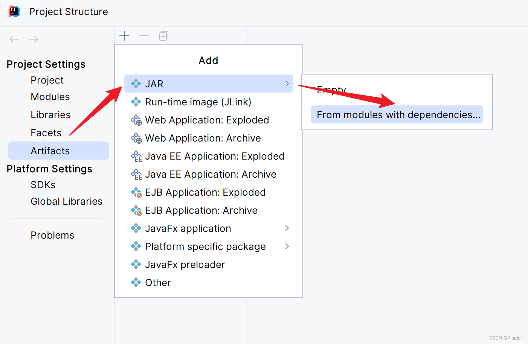Click the plus Add artifact button
Viewport: 528px width, 344px height.
pyautogui.click(x=124, y=36)
